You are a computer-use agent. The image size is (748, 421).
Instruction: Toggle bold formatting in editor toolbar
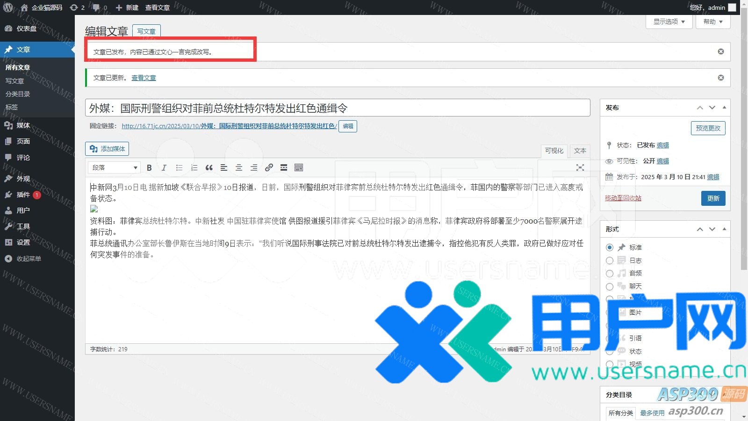[x=149, y=167]
